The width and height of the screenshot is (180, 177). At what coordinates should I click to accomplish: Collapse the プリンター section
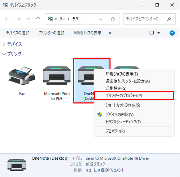click(4, 54)
